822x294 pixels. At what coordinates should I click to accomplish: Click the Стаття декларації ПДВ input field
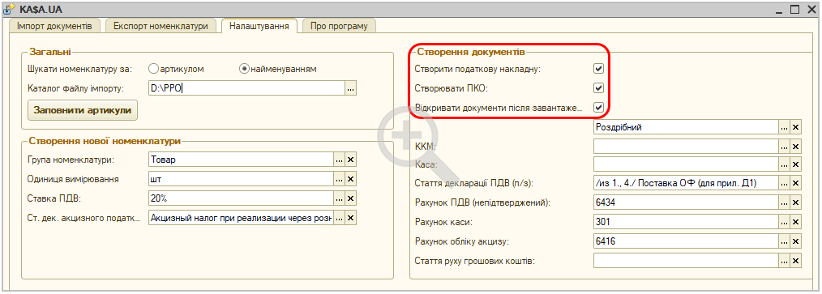[x=686, y=183]
